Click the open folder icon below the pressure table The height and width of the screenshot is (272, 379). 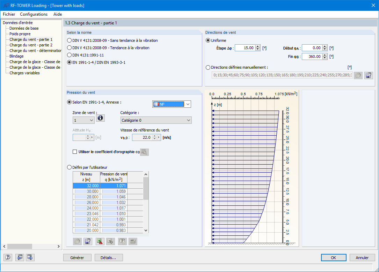(x=77, y=241)
